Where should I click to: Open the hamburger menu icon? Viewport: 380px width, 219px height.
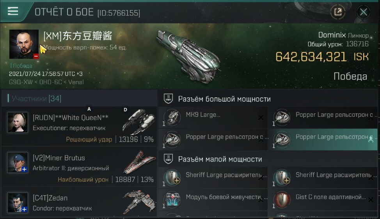(x=13, y=11)
